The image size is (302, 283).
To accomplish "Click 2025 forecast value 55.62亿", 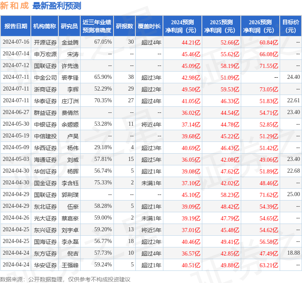I will click(x=230, y=54).
